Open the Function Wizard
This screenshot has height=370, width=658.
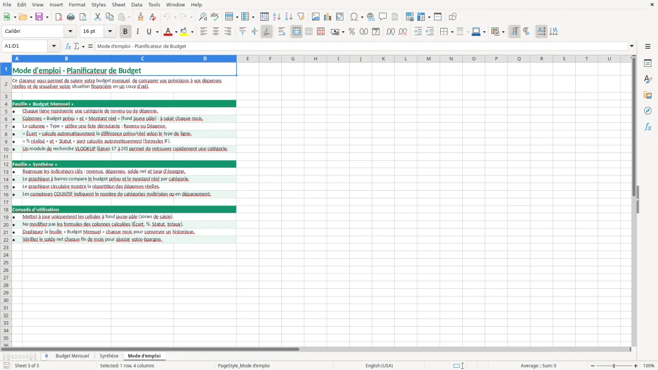coord(69,46)
